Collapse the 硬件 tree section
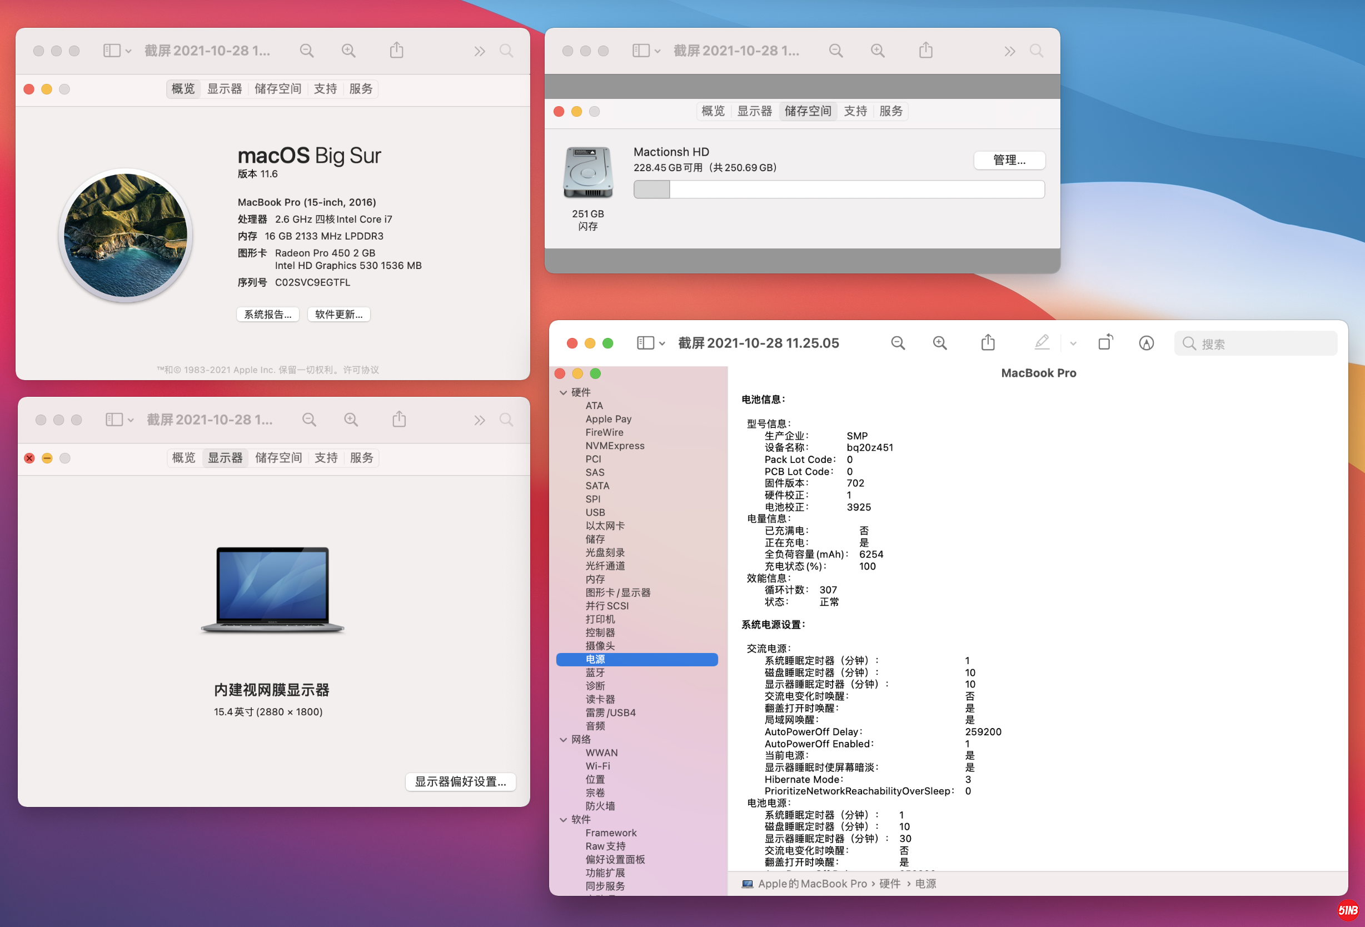This screenshot has height=927, width=1365. tap(563, 392)
